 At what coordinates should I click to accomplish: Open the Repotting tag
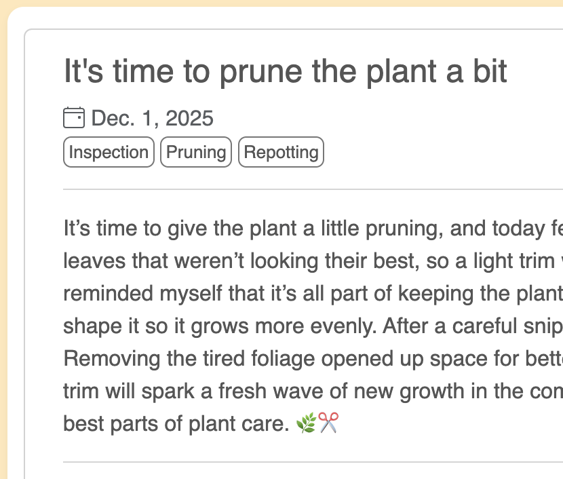coord(281,152)
